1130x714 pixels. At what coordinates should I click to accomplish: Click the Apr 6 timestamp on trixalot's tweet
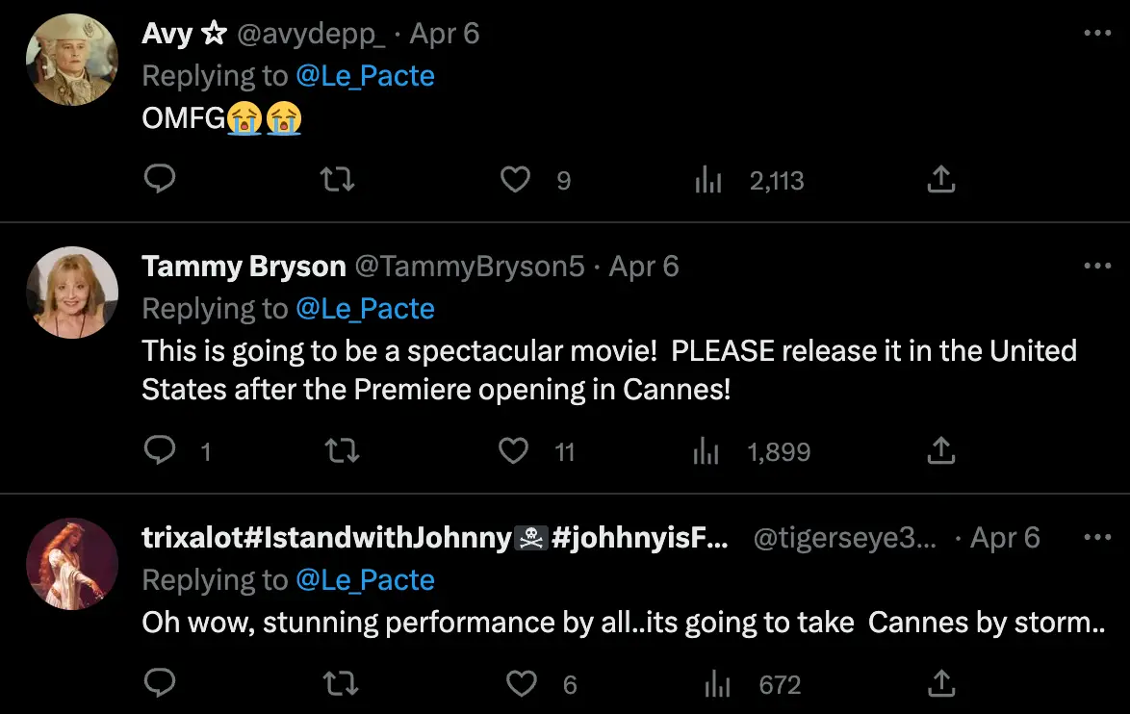[x=1004, y=538]
